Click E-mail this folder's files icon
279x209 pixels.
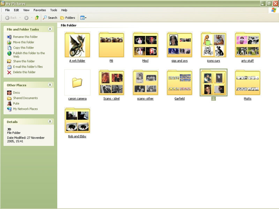pyautogui.click(x=9, y=67)
